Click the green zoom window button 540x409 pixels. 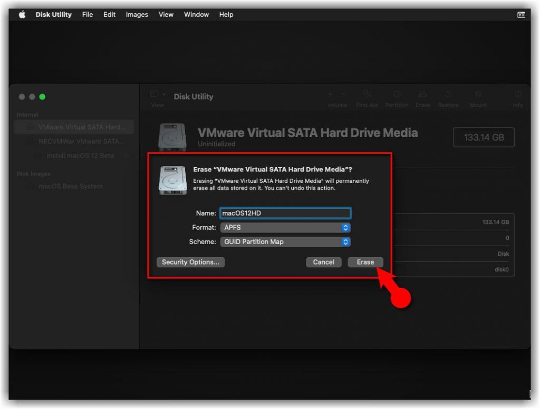[x=42, y=97]
